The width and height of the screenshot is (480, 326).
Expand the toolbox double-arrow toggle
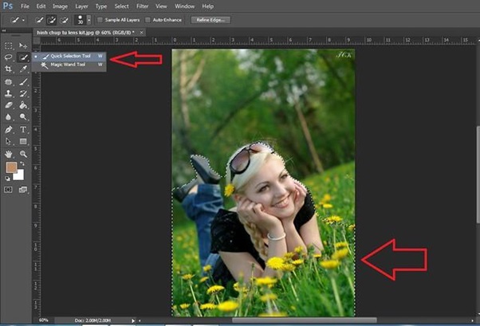4,30
